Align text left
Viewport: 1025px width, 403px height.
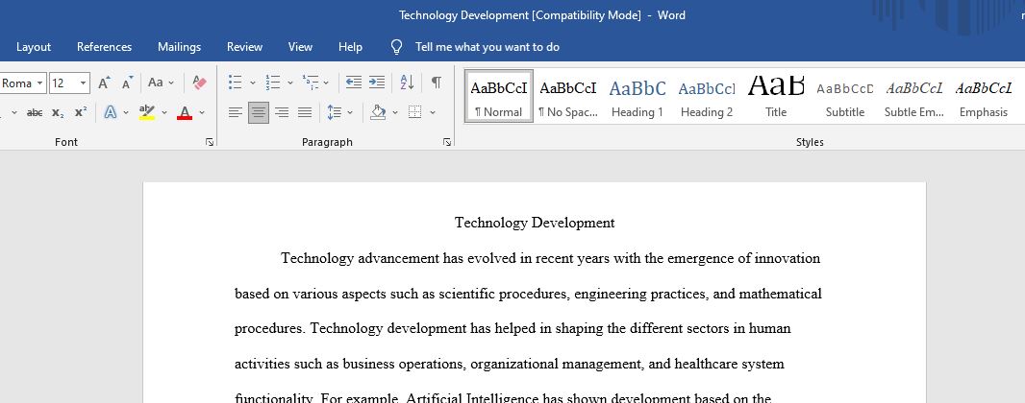coord(236,113)
